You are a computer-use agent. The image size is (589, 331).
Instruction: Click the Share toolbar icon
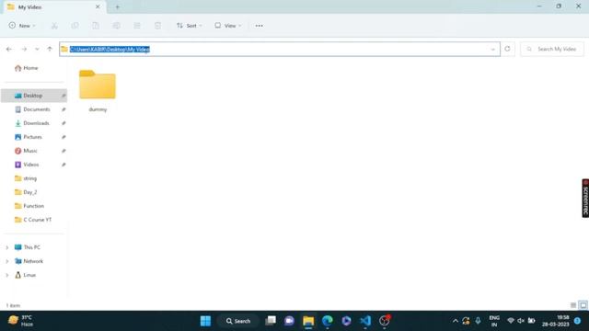pos(137,26)
